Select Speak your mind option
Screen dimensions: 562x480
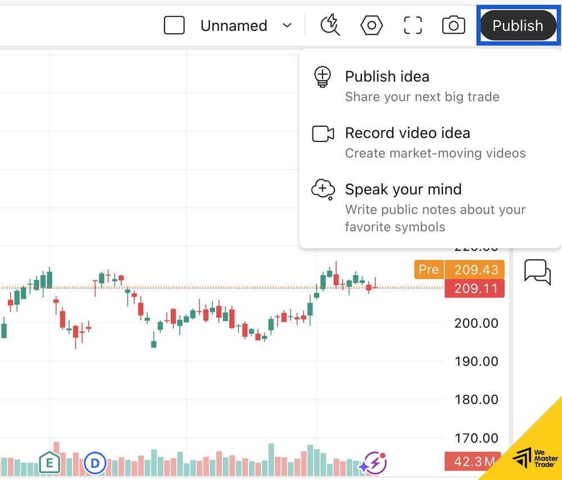tap(403, 189)
